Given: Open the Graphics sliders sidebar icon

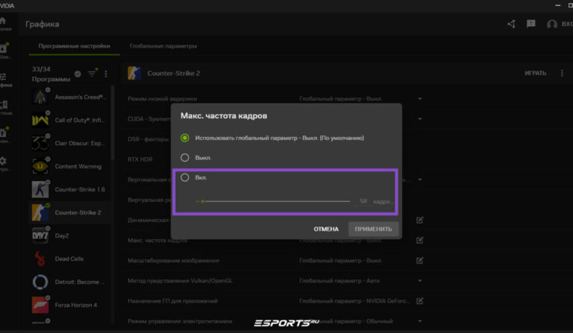Looking at the screenshot, I should click(3, 77).
